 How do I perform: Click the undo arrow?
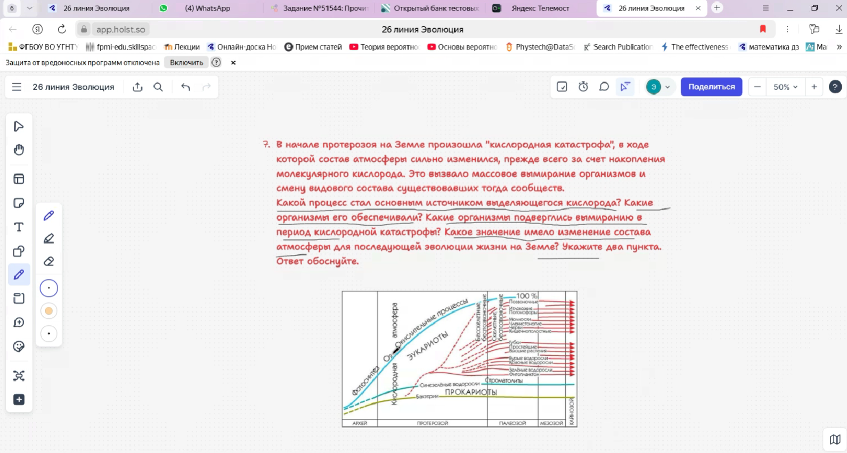[x=185, y=87]
